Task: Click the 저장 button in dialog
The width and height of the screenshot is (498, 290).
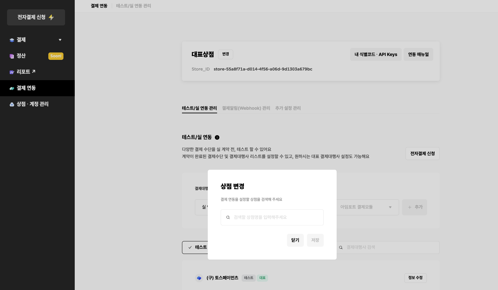Action: click(315, 240)
